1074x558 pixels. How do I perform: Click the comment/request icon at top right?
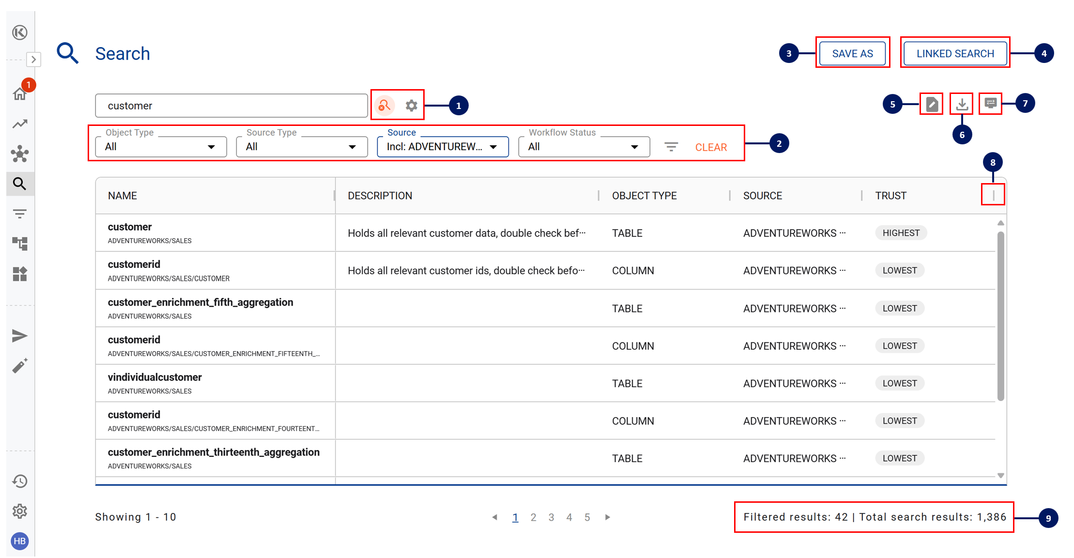990,103
